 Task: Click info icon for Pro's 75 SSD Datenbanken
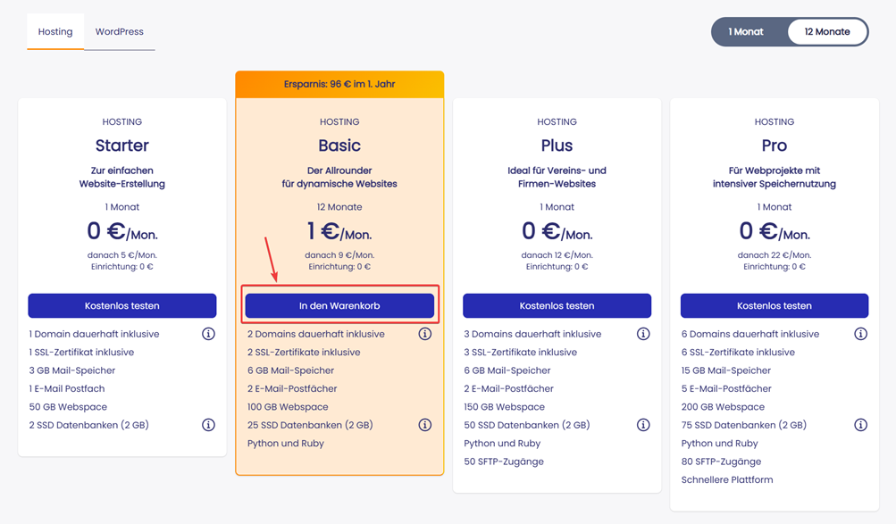click(x=860, y=425)
